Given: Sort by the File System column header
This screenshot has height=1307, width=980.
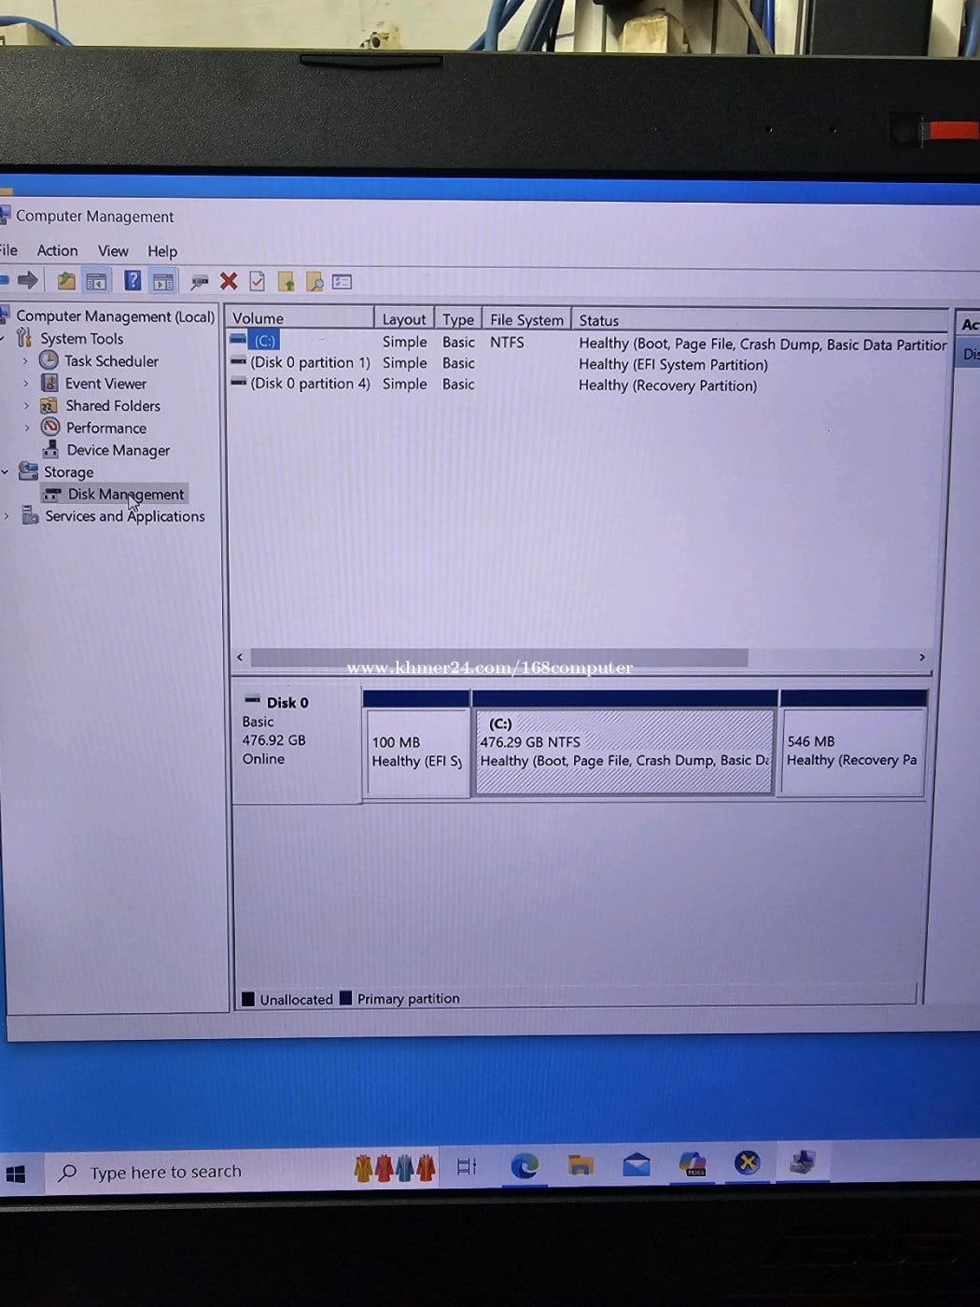Looking at the screenshot, I should pyautogui.click(x=526, y=319).
